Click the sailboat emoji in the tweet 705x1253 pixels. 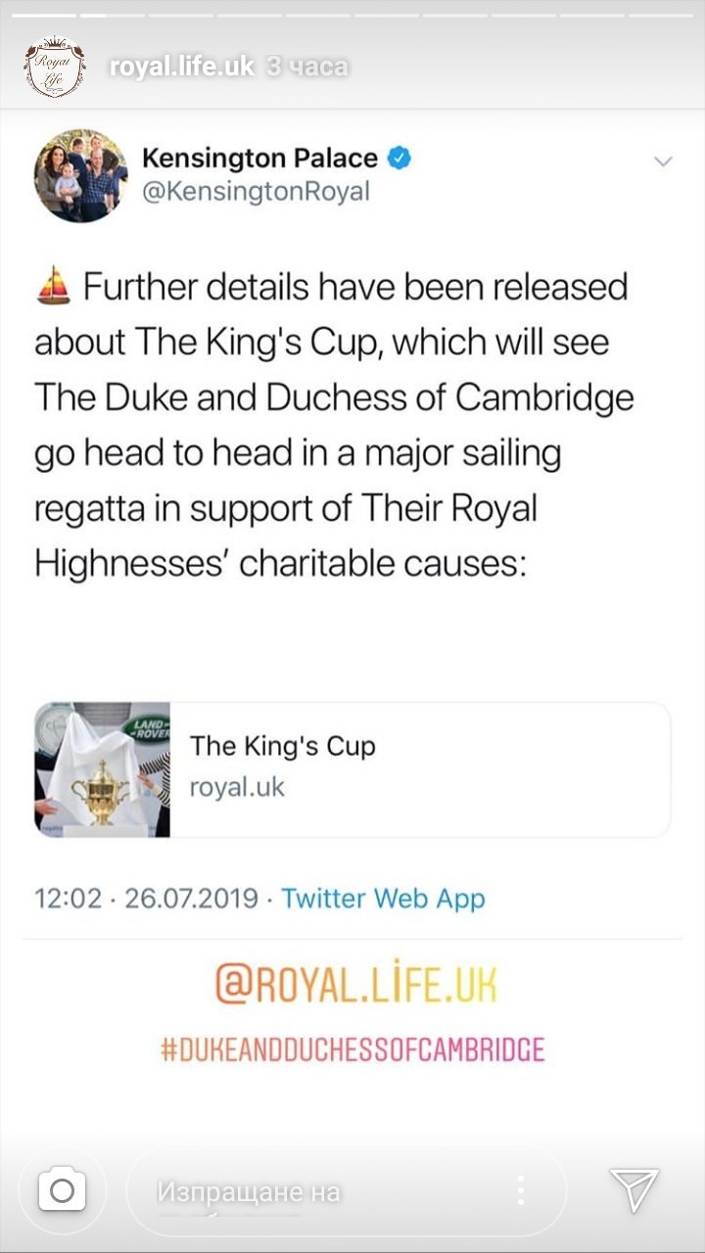click(x=54, y=288)
